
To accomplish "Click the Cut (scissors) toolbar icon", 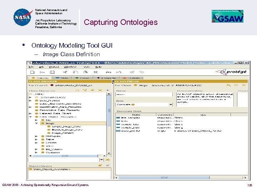I will 65,72.
